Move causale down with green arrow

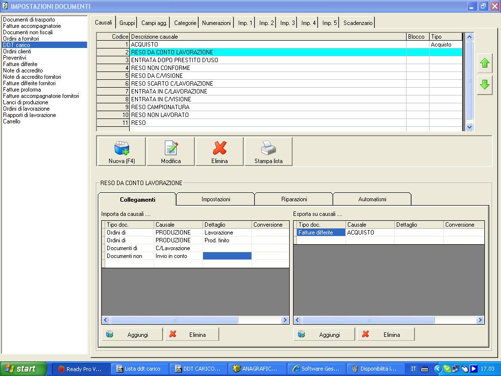[484, 85]
